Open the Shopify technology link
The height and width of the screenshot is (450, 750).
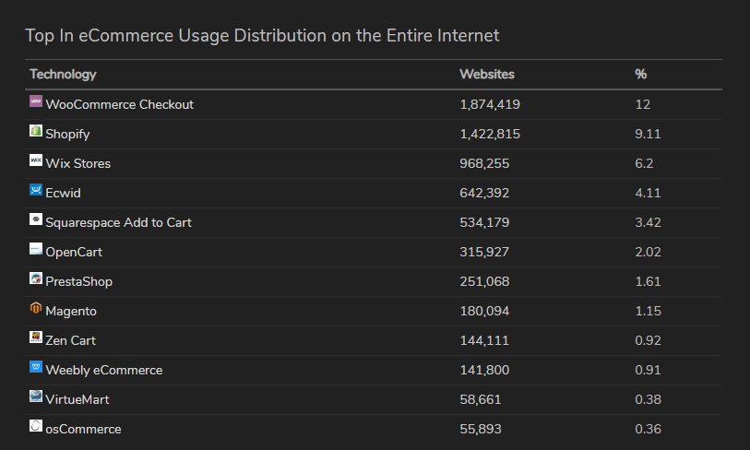pyautogui.click(x=67, y=134)
